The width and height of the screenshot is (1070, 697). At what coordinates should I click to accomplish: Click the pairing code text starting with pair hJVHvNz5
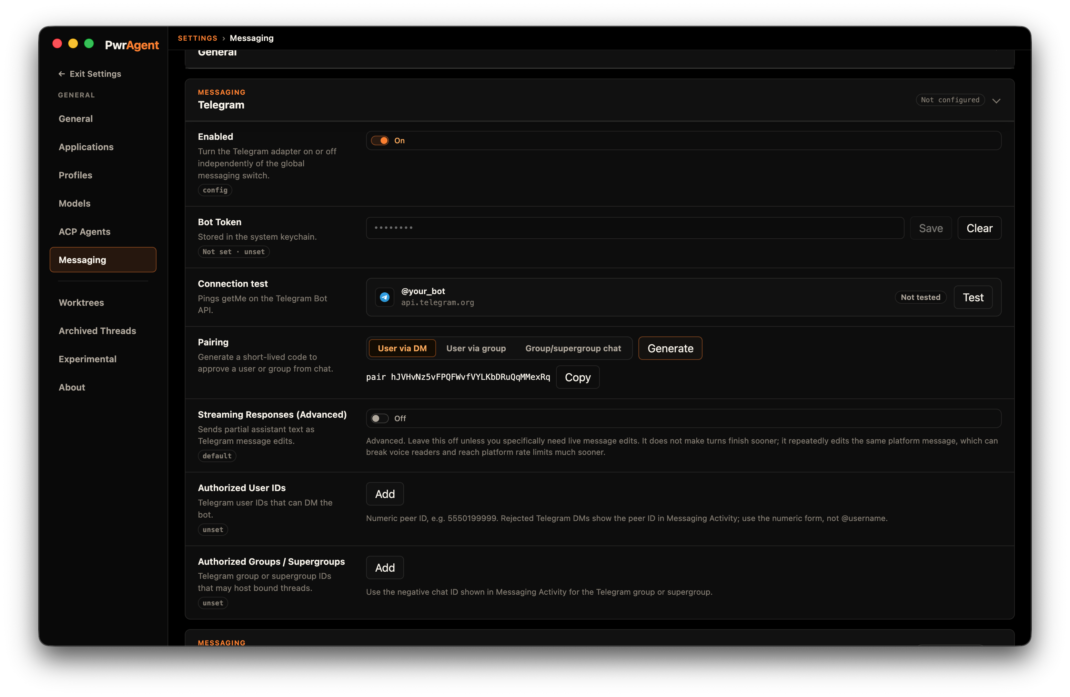click(458, 377)
